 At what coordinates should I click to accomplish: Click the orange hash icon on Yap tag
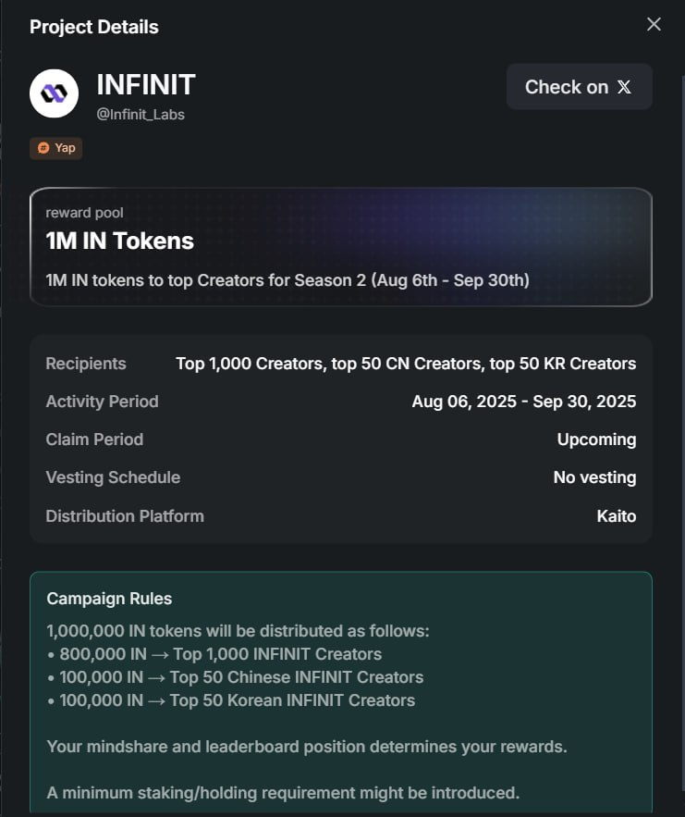click(43, 148)
